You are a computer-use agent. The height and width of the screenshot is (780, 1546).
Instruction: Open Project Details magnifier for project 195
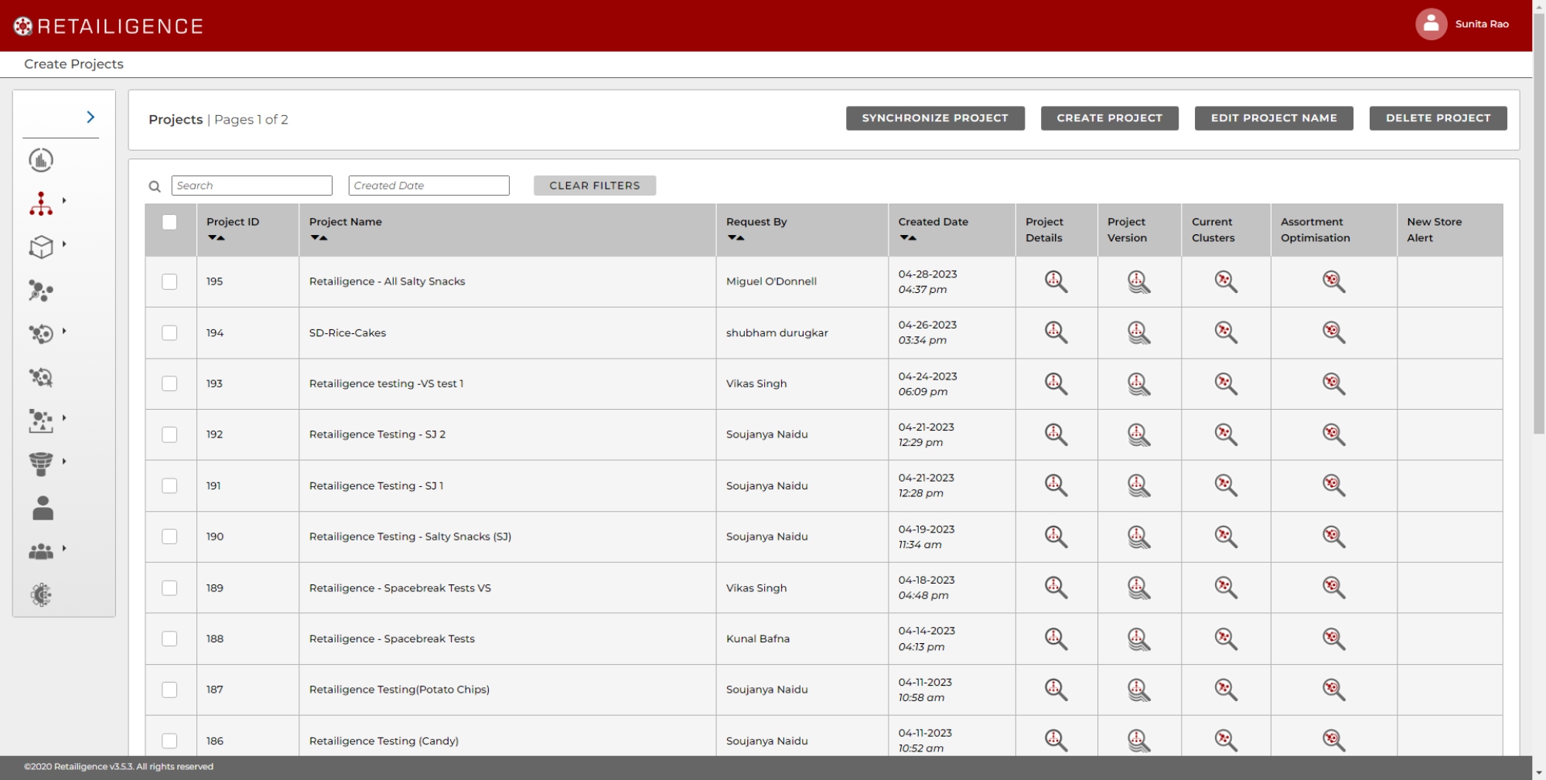[x=1056, y=281]
